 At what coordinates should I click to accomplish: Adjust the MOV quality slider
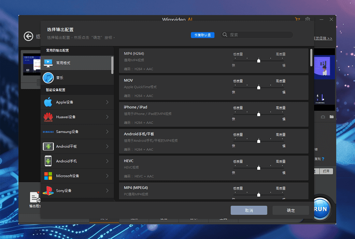coord(258,87)
